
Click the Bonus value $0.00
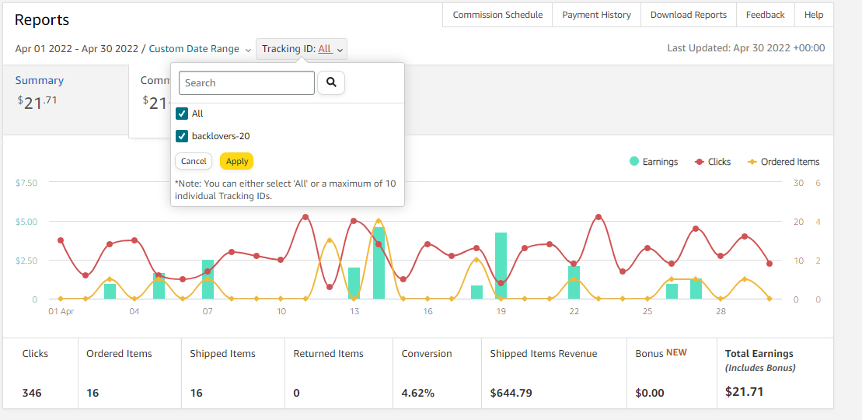[650, 393]
